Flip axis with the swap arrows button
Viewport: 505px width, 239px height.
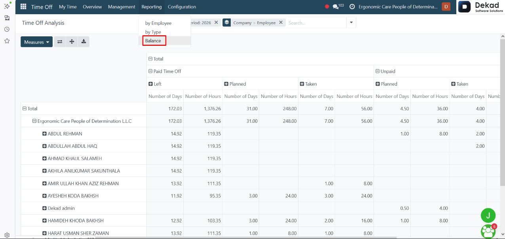click(60, 42)
